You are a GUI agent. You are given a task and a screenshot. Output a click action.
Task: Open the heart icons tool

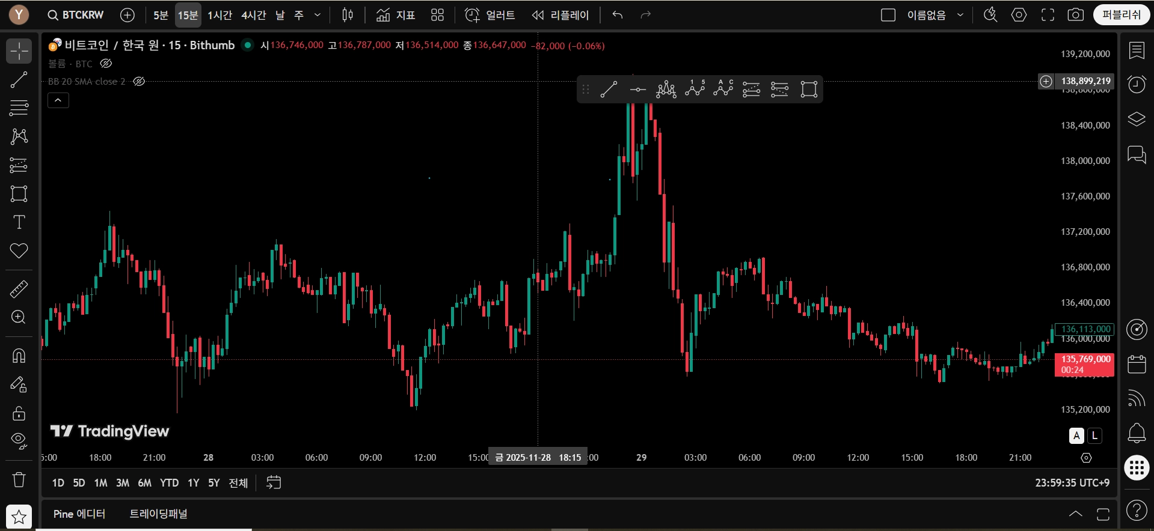(x=19, y=250)
